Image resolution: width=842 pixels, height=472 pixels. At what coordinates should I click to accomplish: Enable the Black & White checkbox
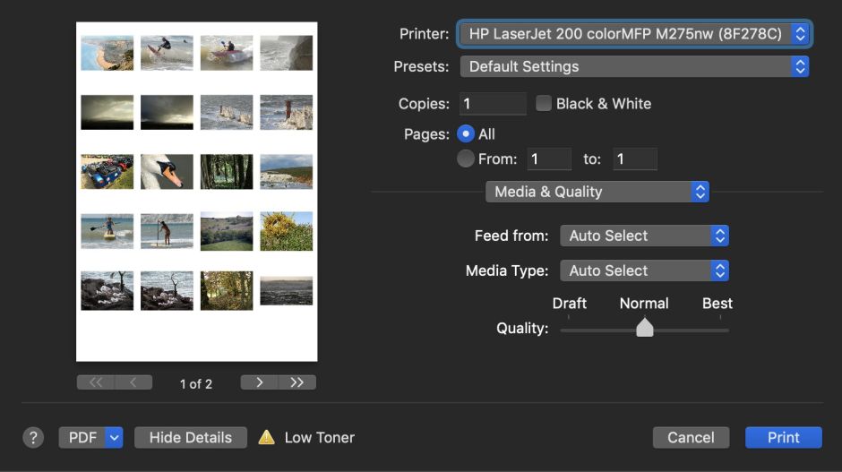(x=544, y=103)
